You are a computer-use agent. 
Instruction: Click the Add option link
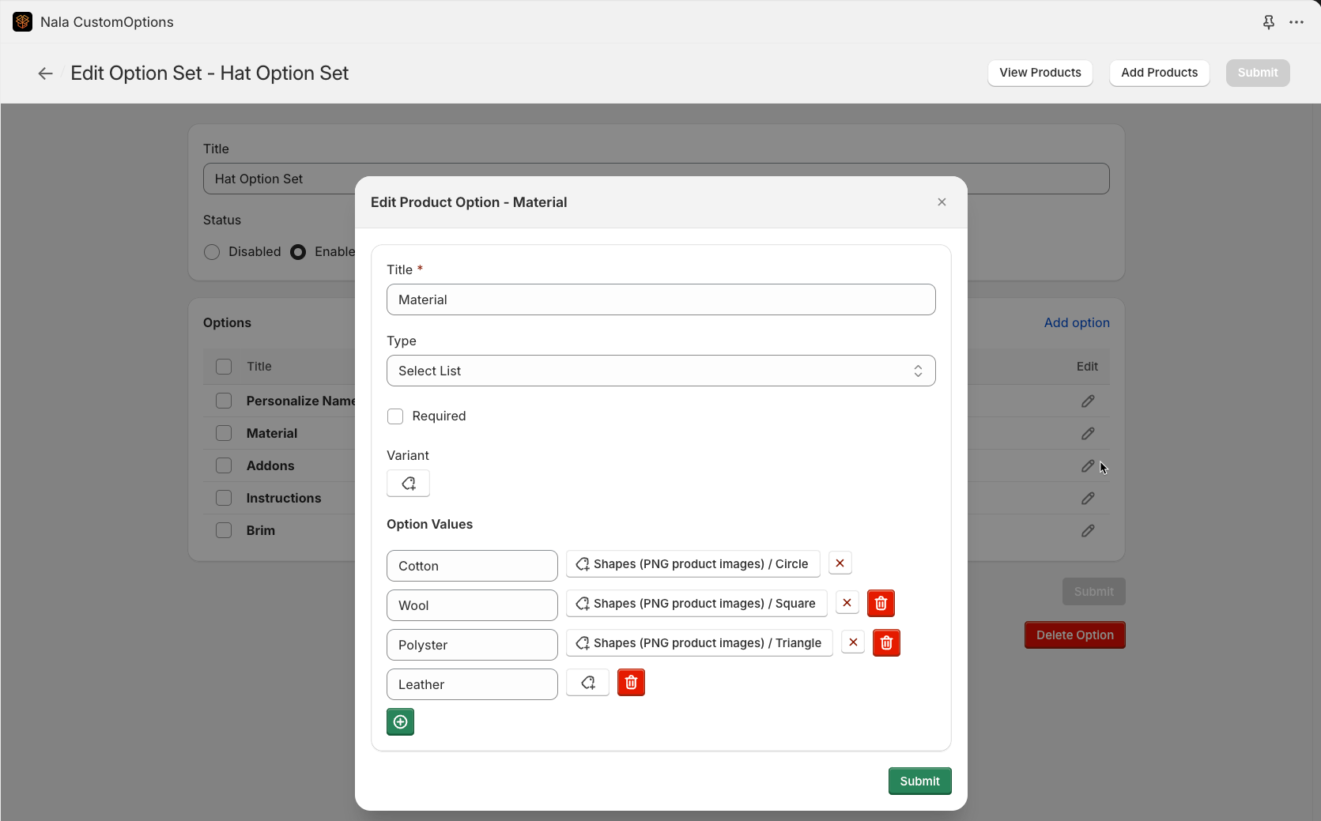click(1076, 322)
